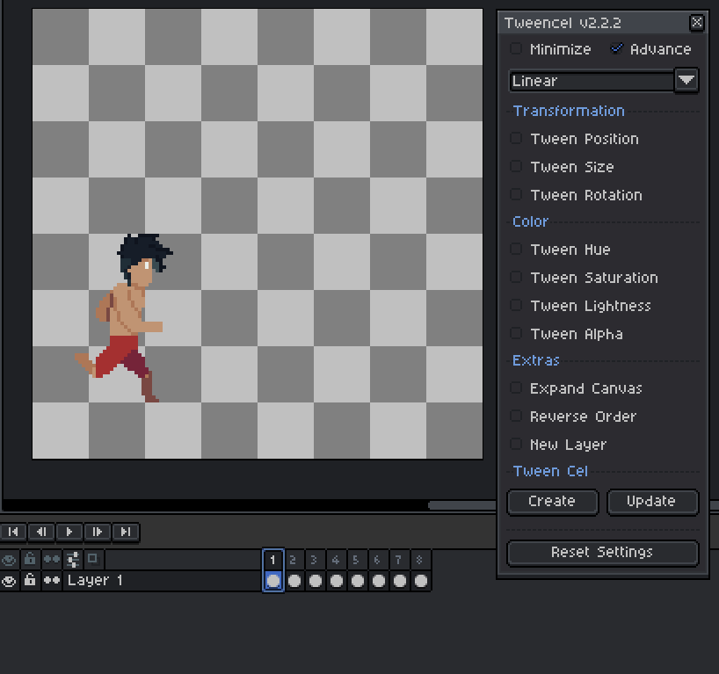The height and width of the screenshot is (674, 719).
Task: Lock Layer 1 with its padlock icon
Action: pyautogui.click(x=30, y=581)
